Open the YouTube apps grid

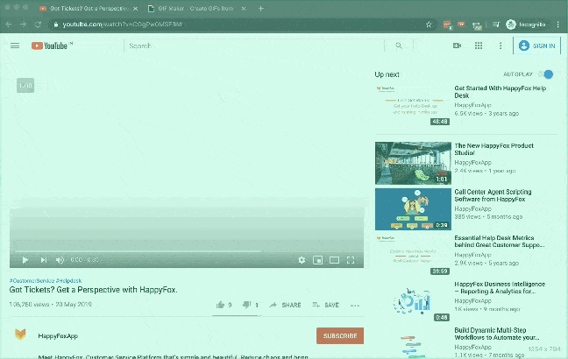point(479,46)
